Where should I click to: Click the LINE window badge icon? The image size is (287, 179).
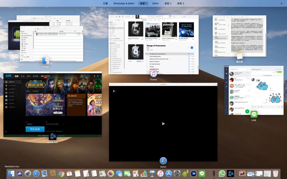tap(254, 114)
